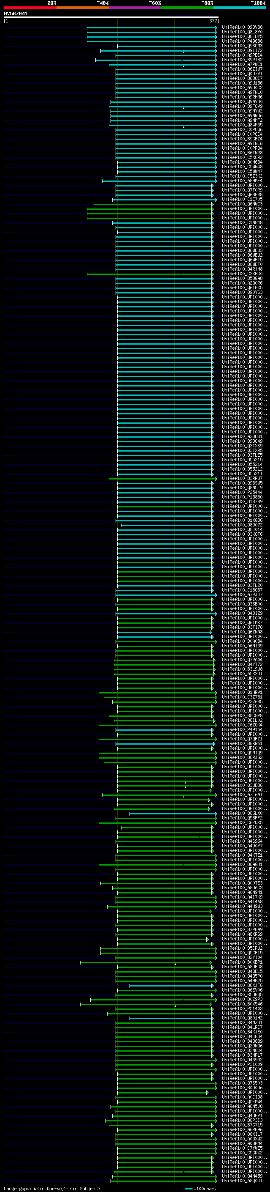Click the white query sequence ruler bar
Image resolution: width=270 pixels, height=1192 pixels.
point(111,18)
